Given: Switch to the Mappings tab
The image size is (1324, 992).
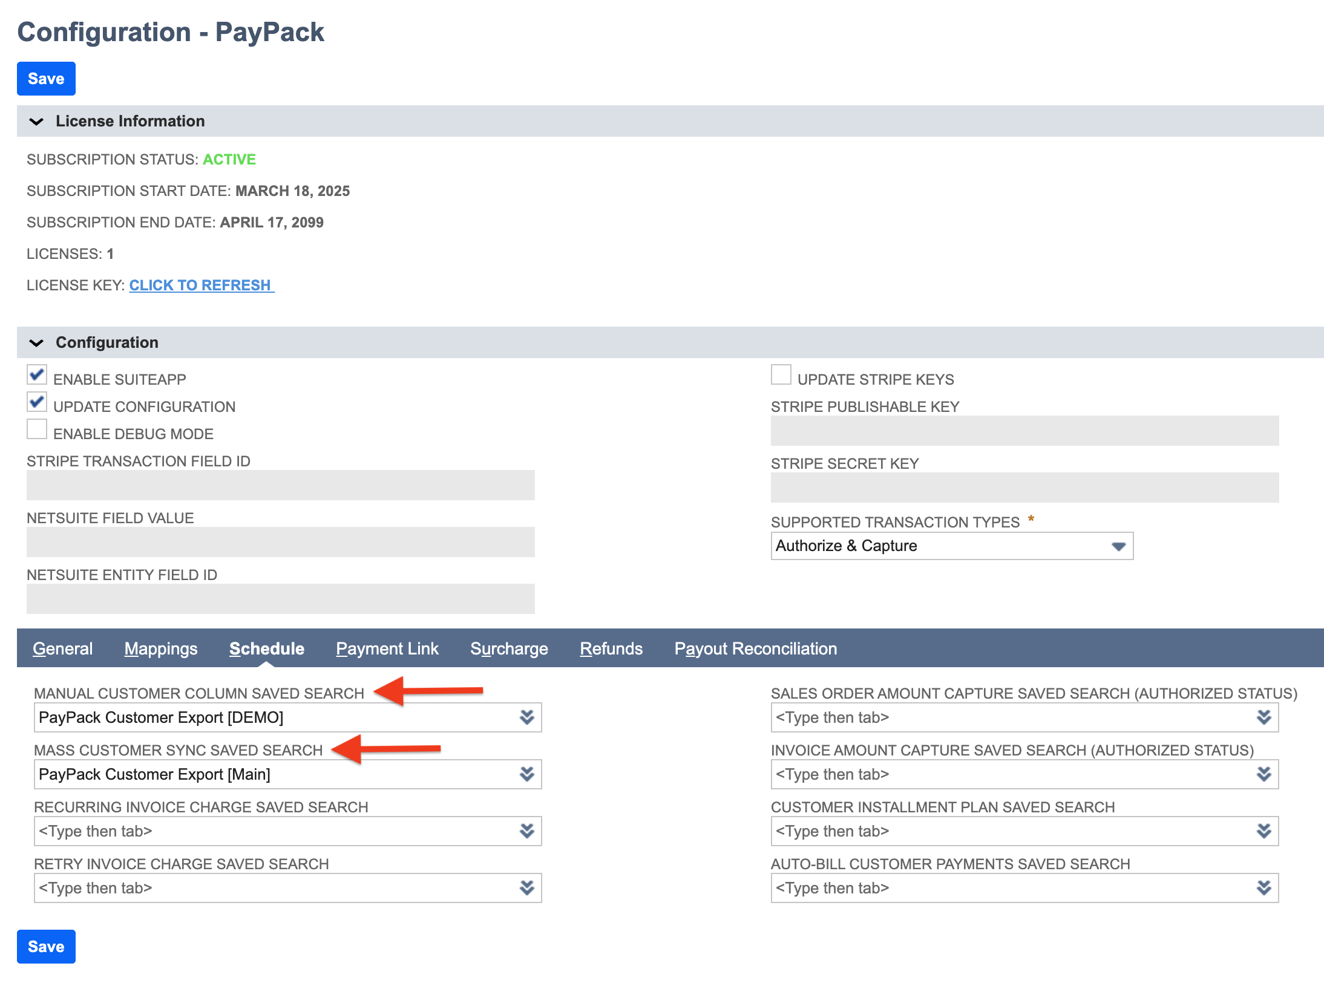Looking at the screenshot, I should pos(161,649).
